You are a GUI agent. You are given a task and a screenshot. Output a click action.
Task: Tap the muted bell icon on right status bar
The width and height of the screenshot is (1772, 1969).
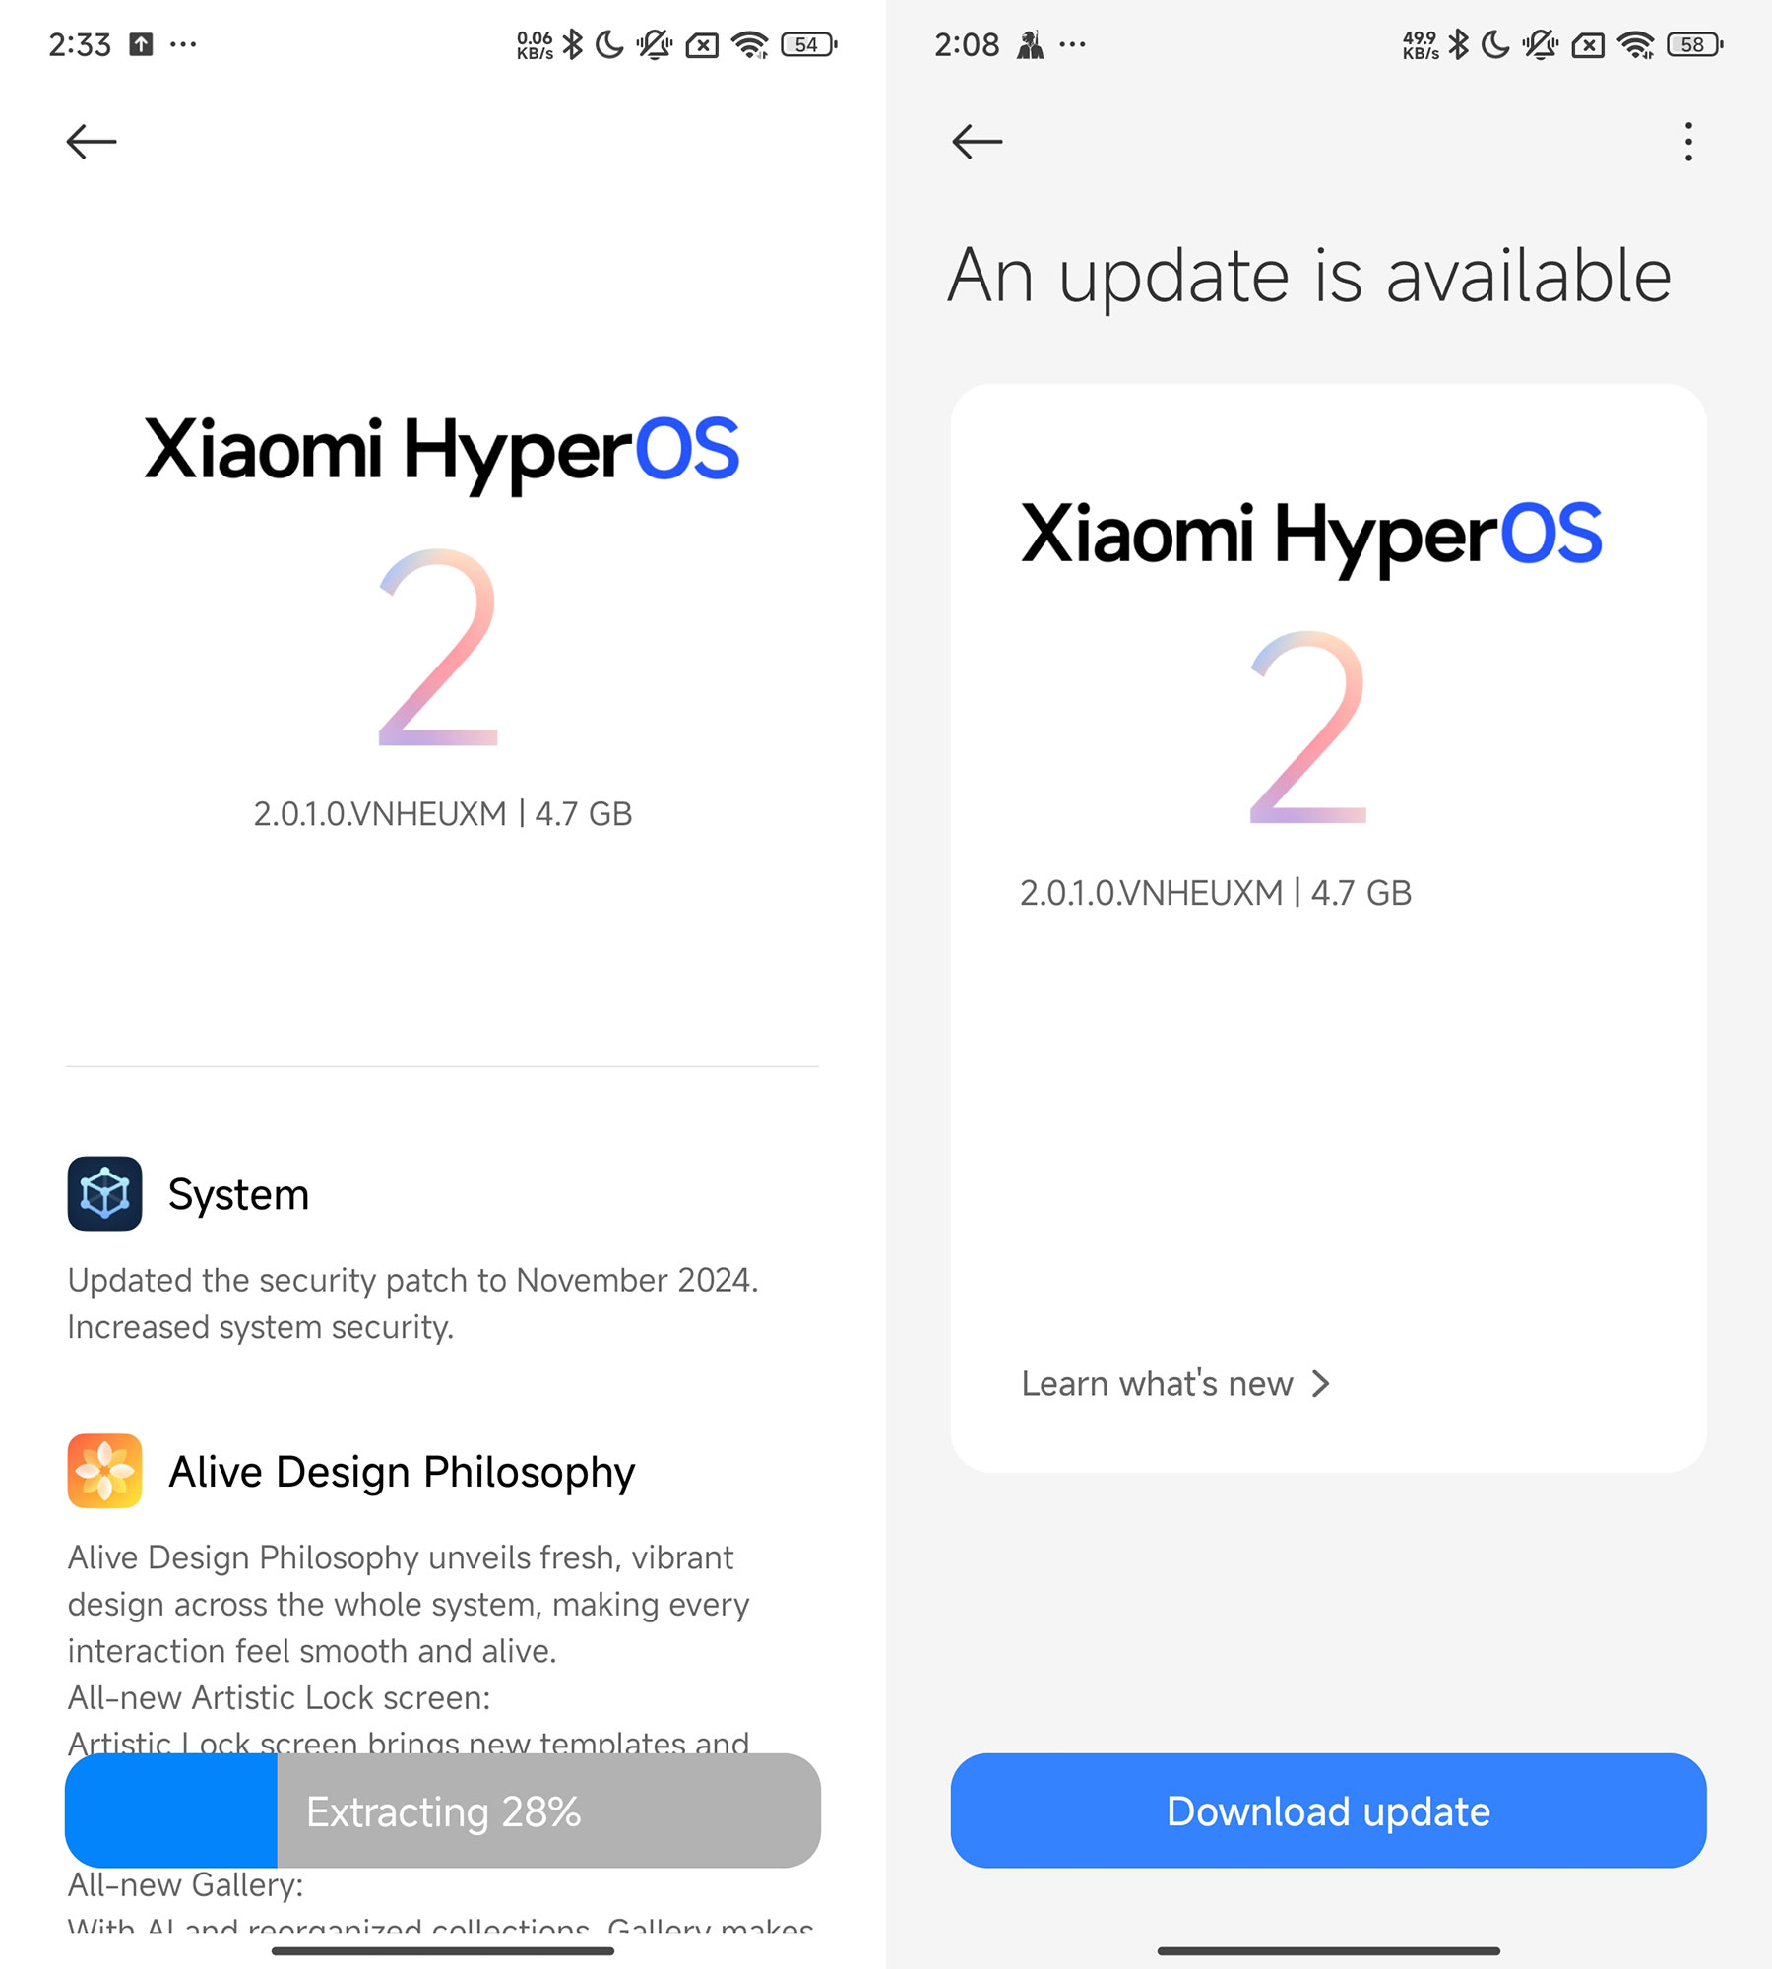[1541, 44]
